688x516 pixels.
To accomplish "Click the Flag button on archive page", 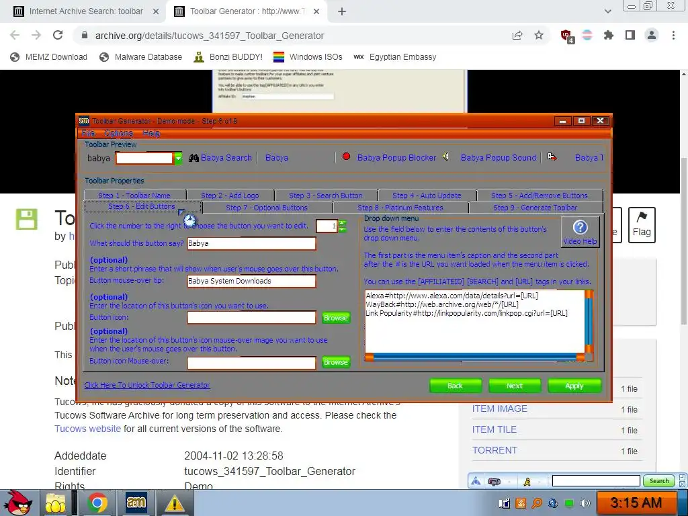I will 642,225.
